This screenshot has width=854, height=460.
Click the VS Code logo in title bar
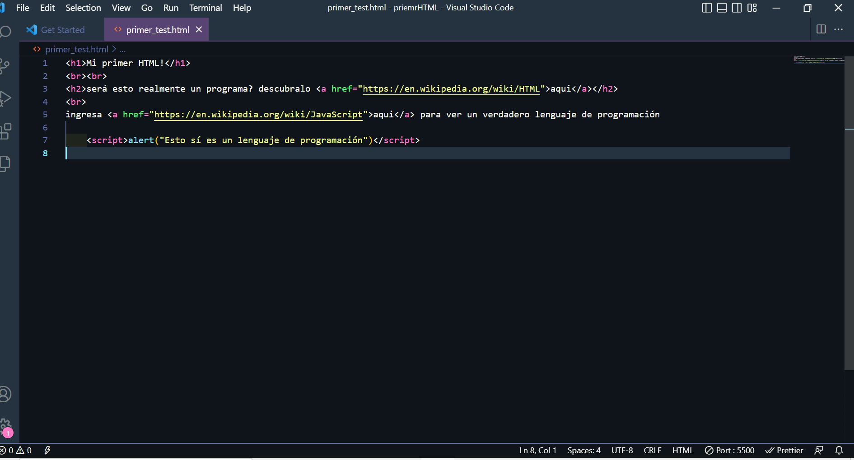click(x=2, y=8)
